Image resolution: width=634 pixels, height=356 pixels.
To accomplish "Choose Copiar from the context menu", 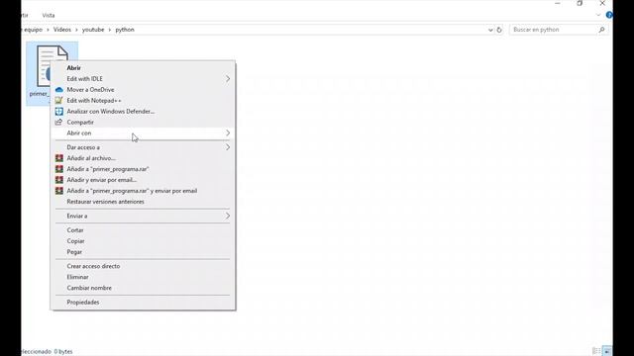I will click(143, 241).
